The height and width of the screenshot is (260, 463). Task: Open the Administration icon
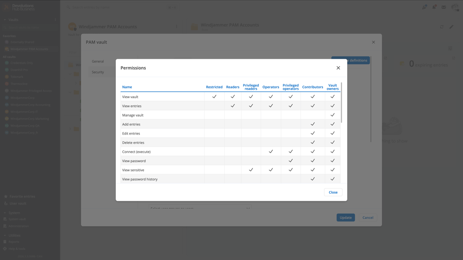[5, 226]
